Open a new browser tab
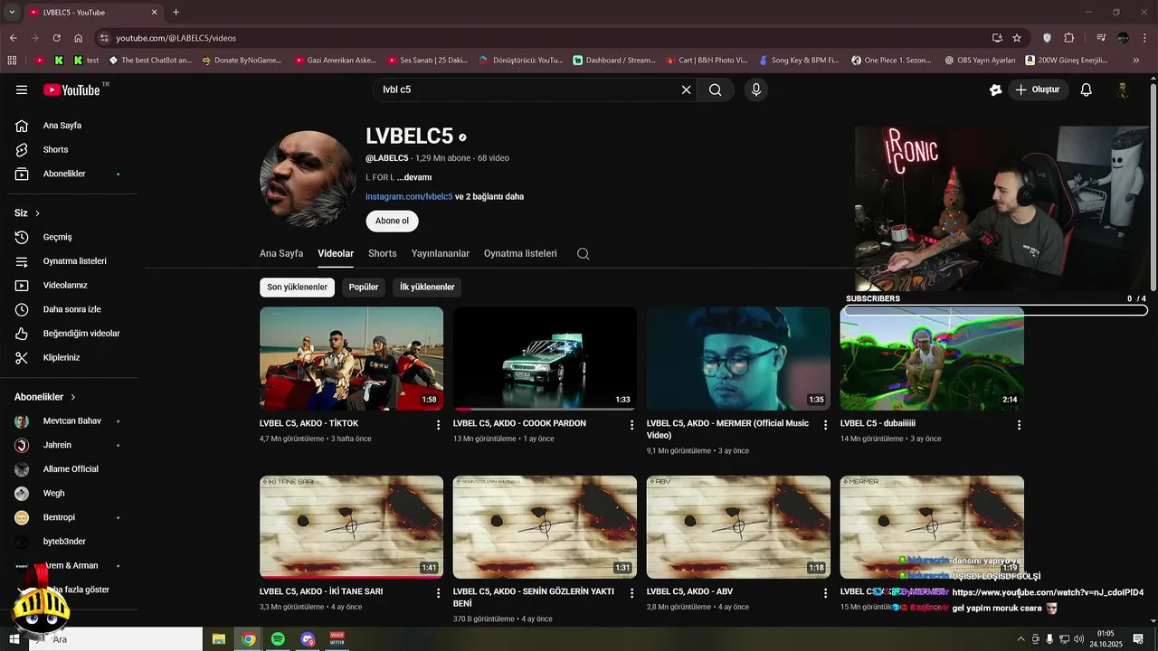1158x651 pixels. (176, 13)
